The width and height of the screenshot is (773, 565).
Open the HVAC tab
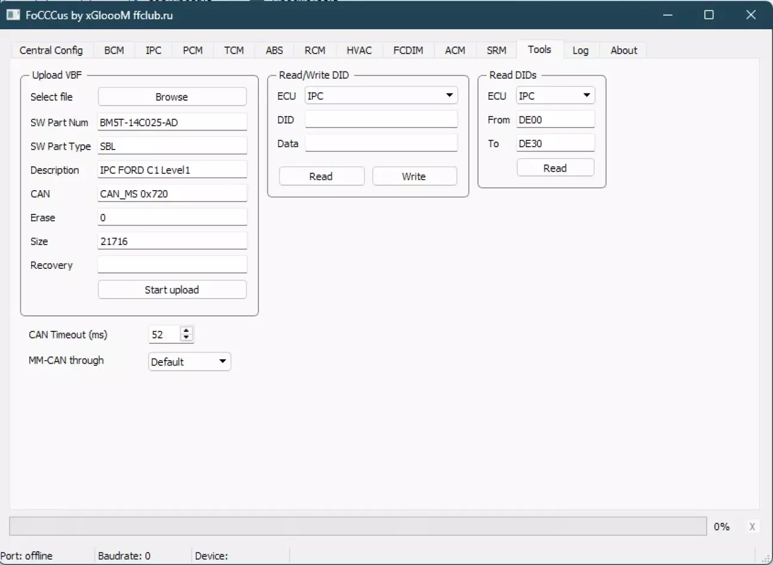(x=359, y=51)
